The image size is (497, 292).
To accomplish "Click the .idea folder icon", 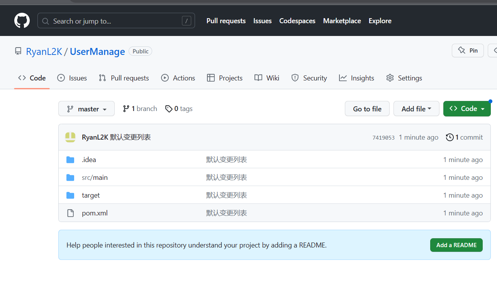I will tap(70, 160).
